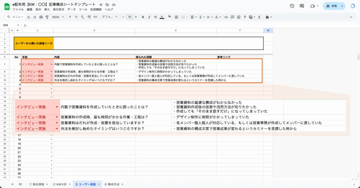The image size is (360, 188).
Task: Toggle italic formatting
Action: [x=149, y=17]
